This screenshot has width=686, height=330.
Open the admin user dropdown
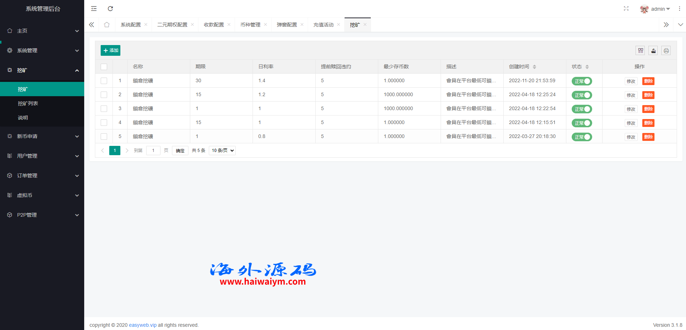(x=656, y=9)
